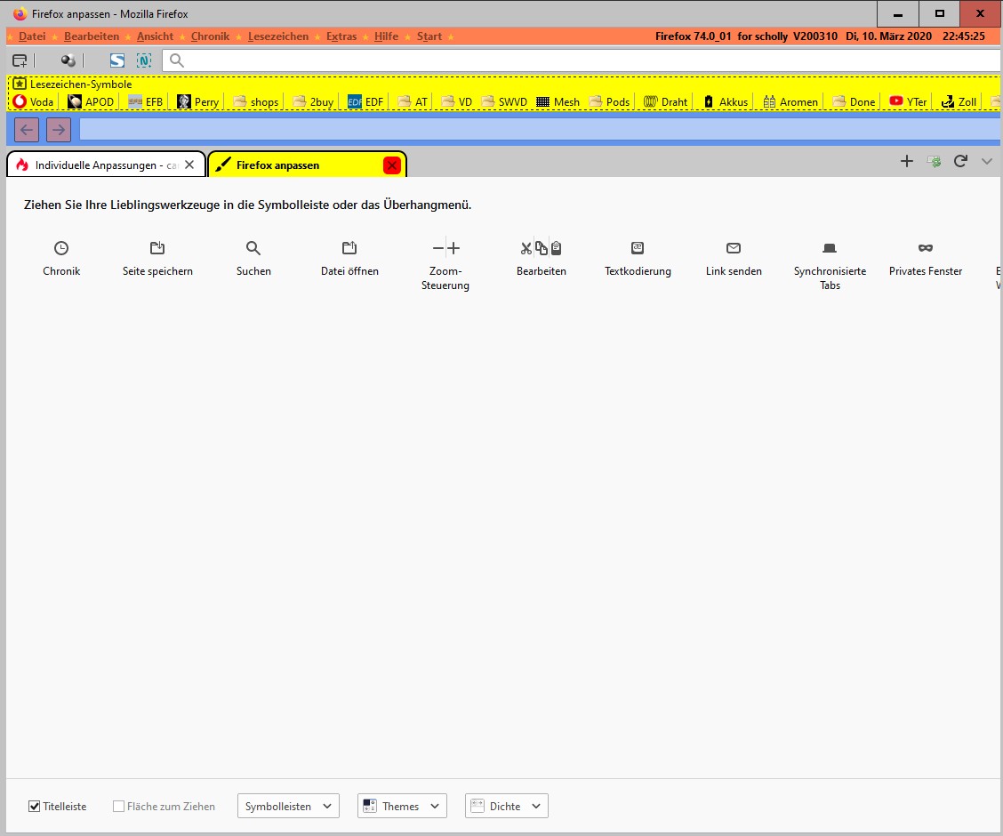Open the Extras menu

(x=341, y=36)
